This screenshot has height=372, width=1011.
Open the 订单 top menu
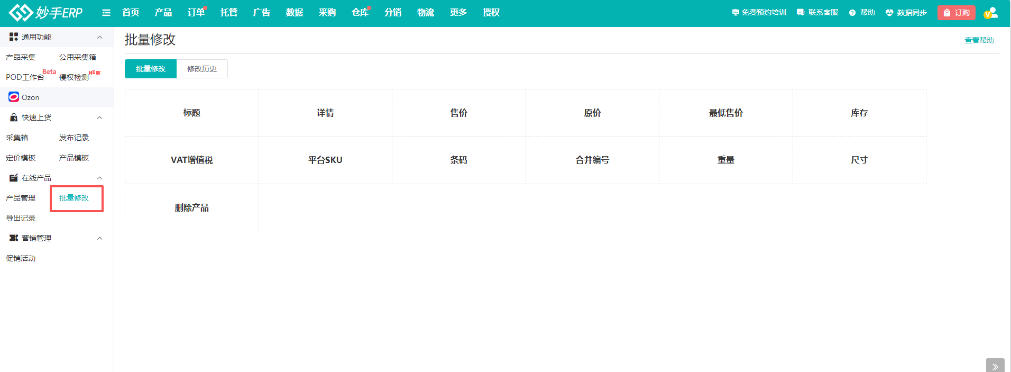tap(196, 13)
